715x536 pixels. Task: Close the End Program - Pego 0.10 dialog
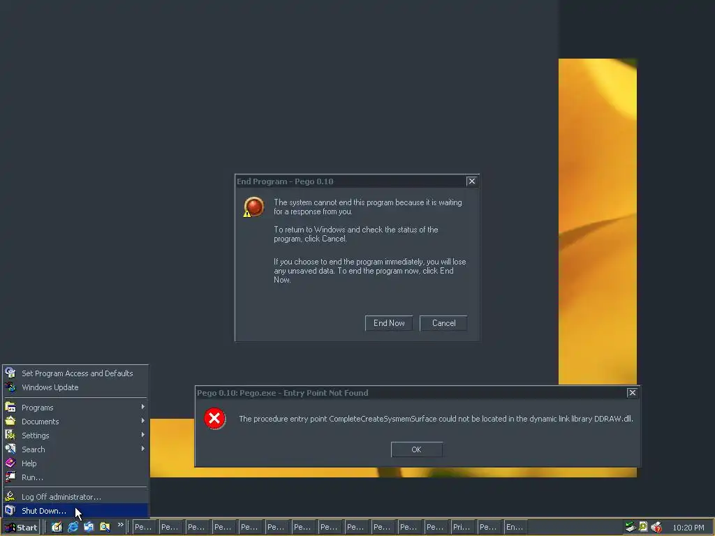471,181
